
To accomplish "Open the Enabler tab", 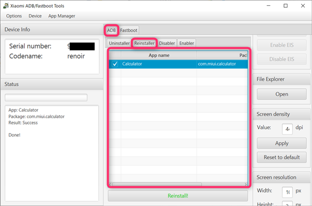I will [187, 43].
